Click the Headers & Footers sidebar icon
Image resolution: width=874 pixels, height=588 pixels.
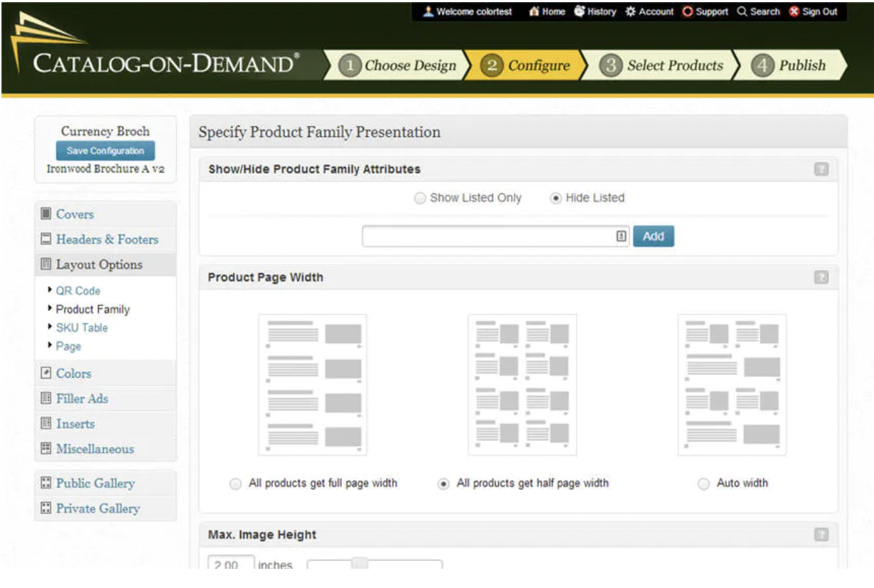tap(46, 239)
